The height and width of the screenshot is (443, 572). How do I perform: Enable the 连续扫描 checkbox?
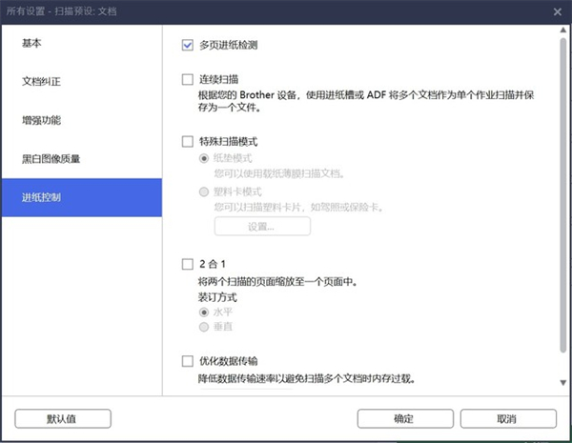[x=188, y=79]
